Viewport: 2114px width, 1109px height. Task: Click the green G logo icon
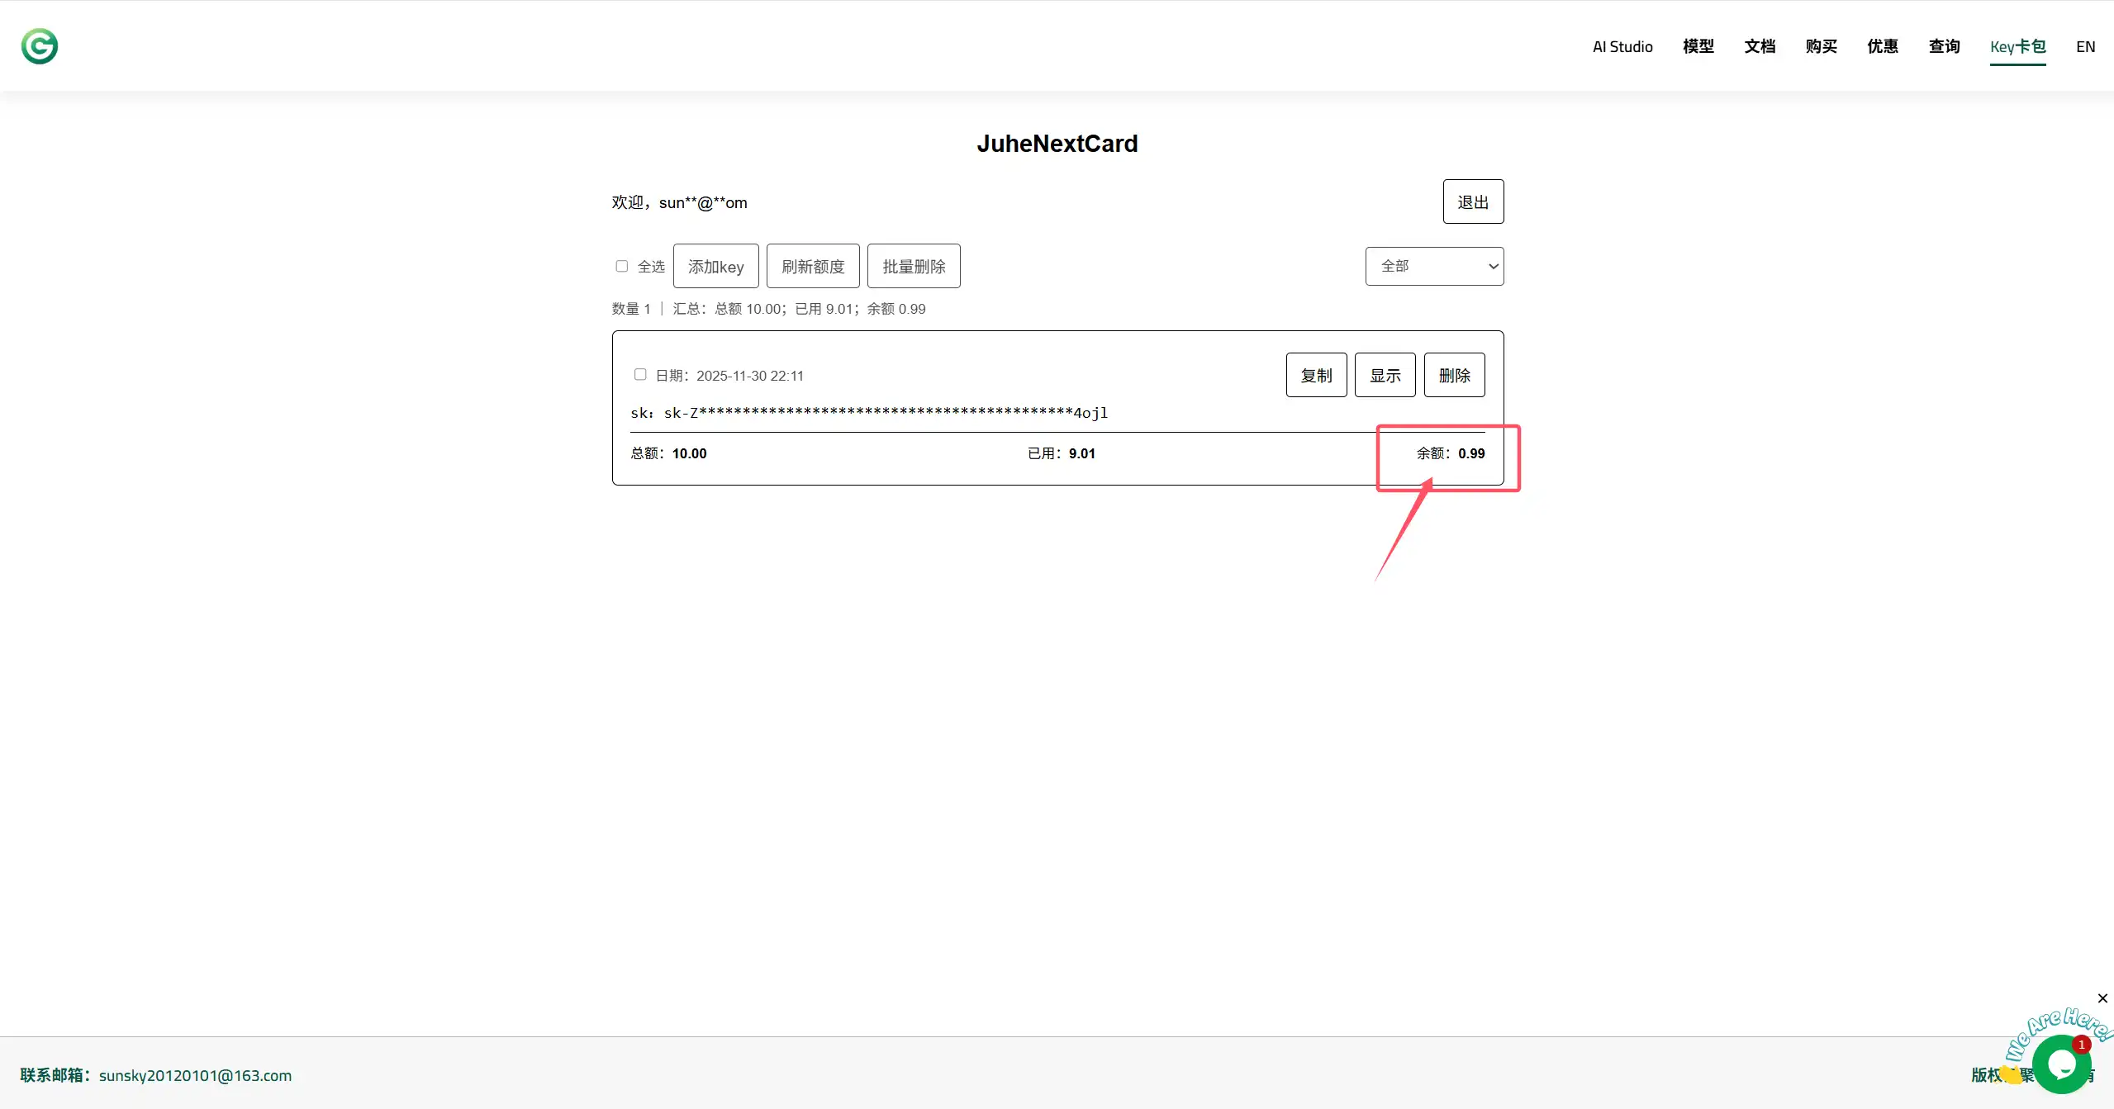tap(39, 46)
